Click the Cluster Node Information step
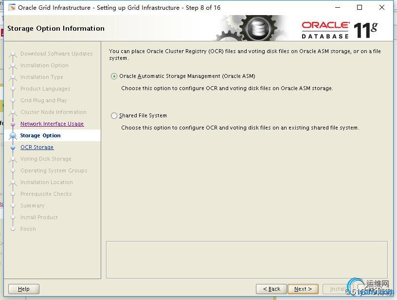 click(54, 112)
